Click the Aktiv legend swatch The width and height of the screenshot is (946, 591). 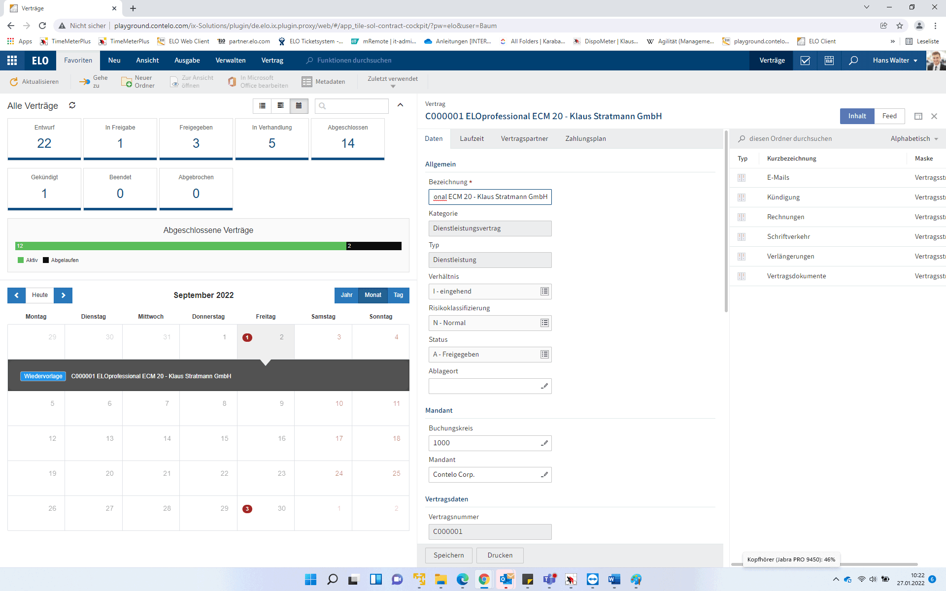[21, 260]
